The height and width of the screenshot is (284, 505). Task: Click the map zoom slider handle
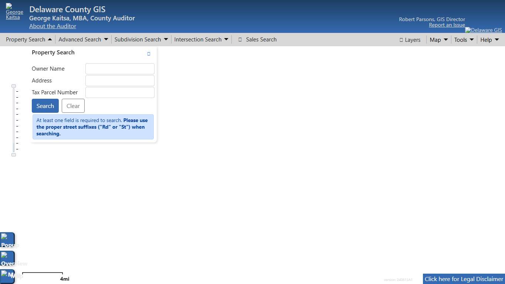[x=13, y=86]
